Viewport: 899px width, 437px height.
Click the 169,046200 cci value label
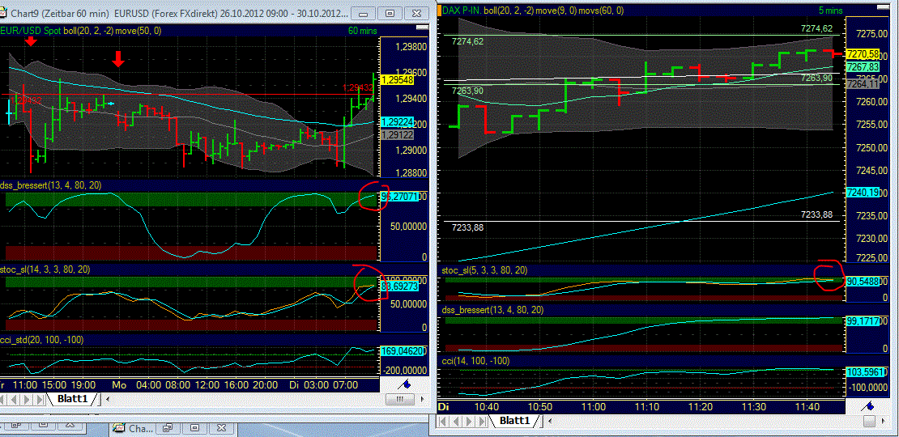coord(402,353)
